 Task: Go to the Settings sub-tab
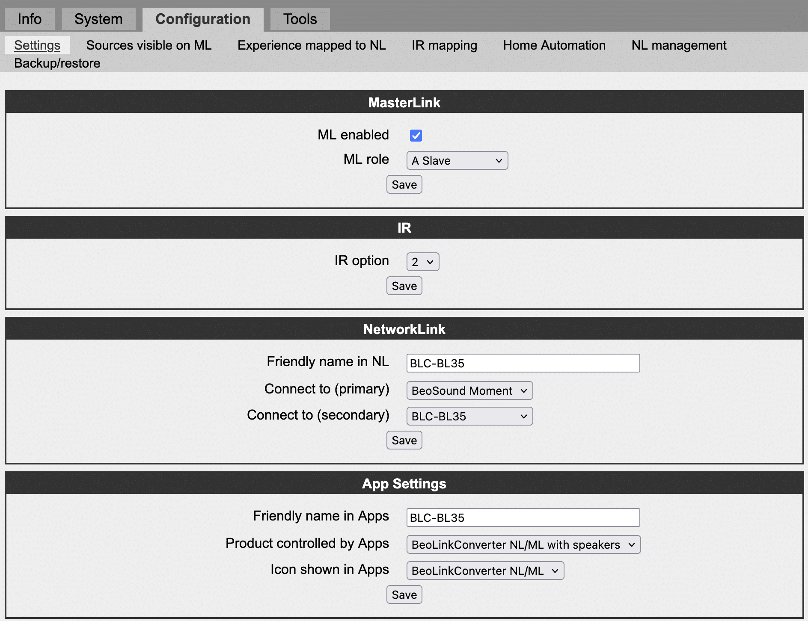click(37, 45)
